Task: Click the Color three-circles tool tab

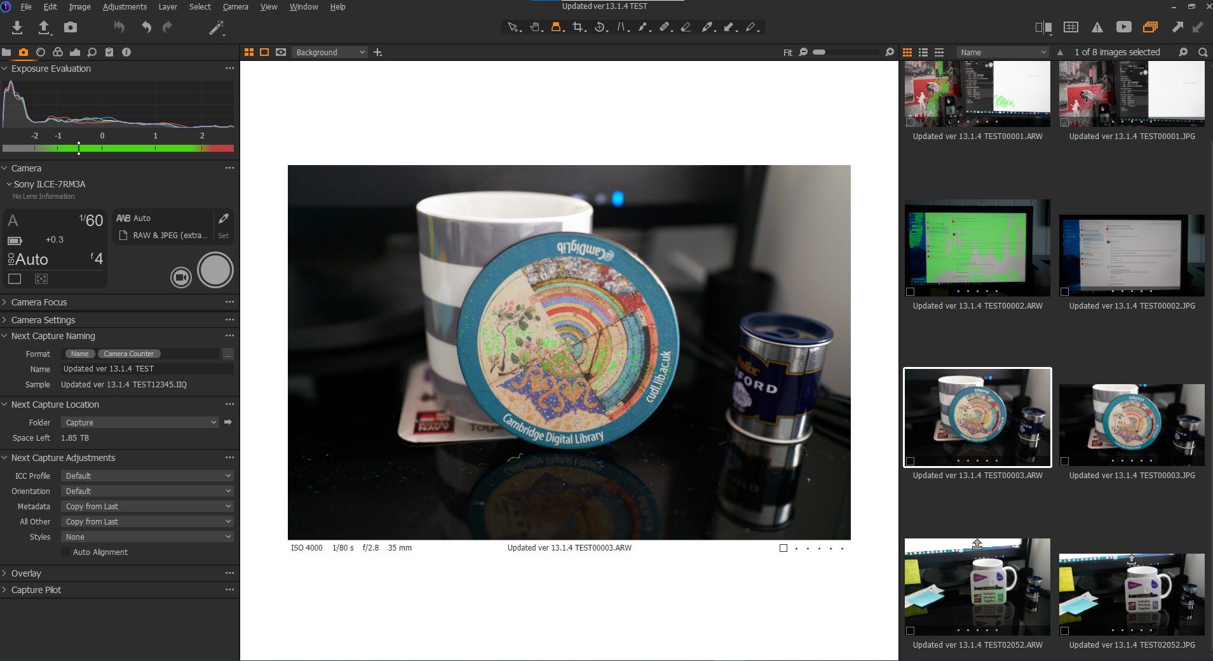Action: (58, 52)
